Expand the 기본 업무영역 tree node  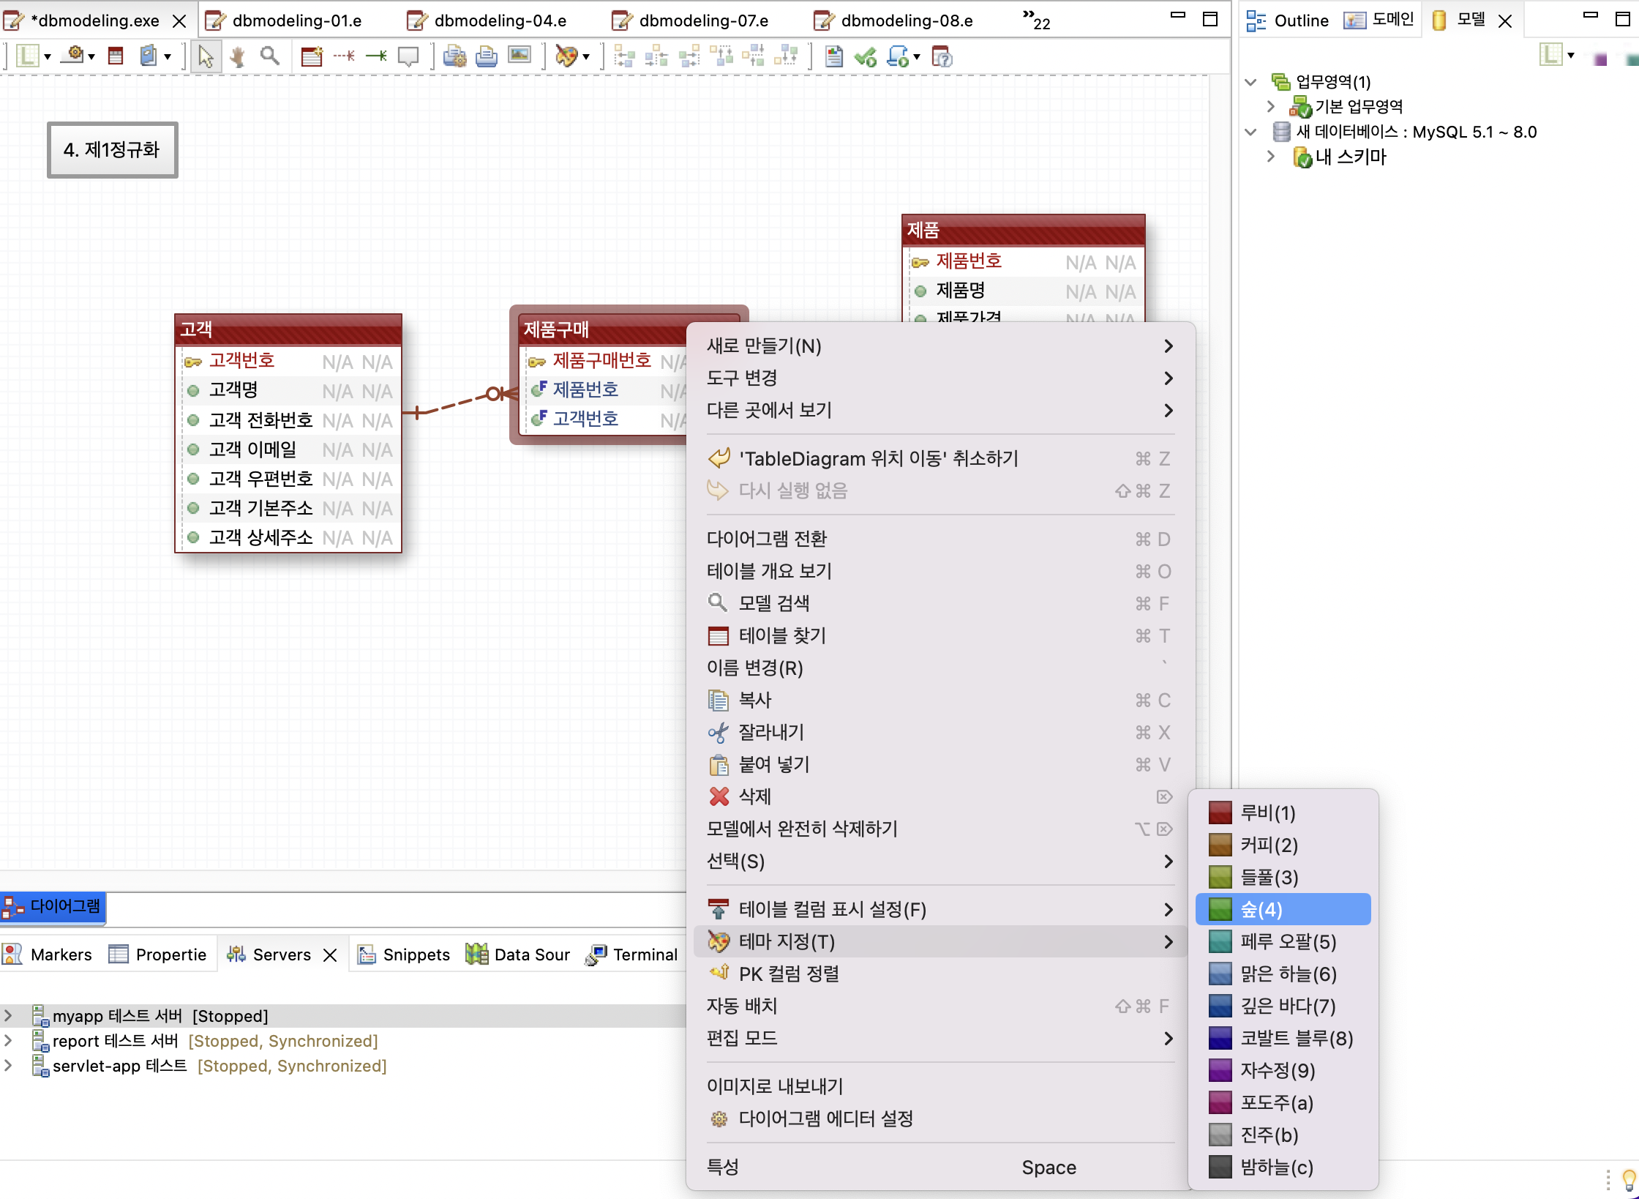[x=1271, y=107]
